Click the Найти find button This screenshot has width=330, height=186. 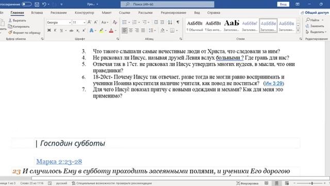(315, 20)
